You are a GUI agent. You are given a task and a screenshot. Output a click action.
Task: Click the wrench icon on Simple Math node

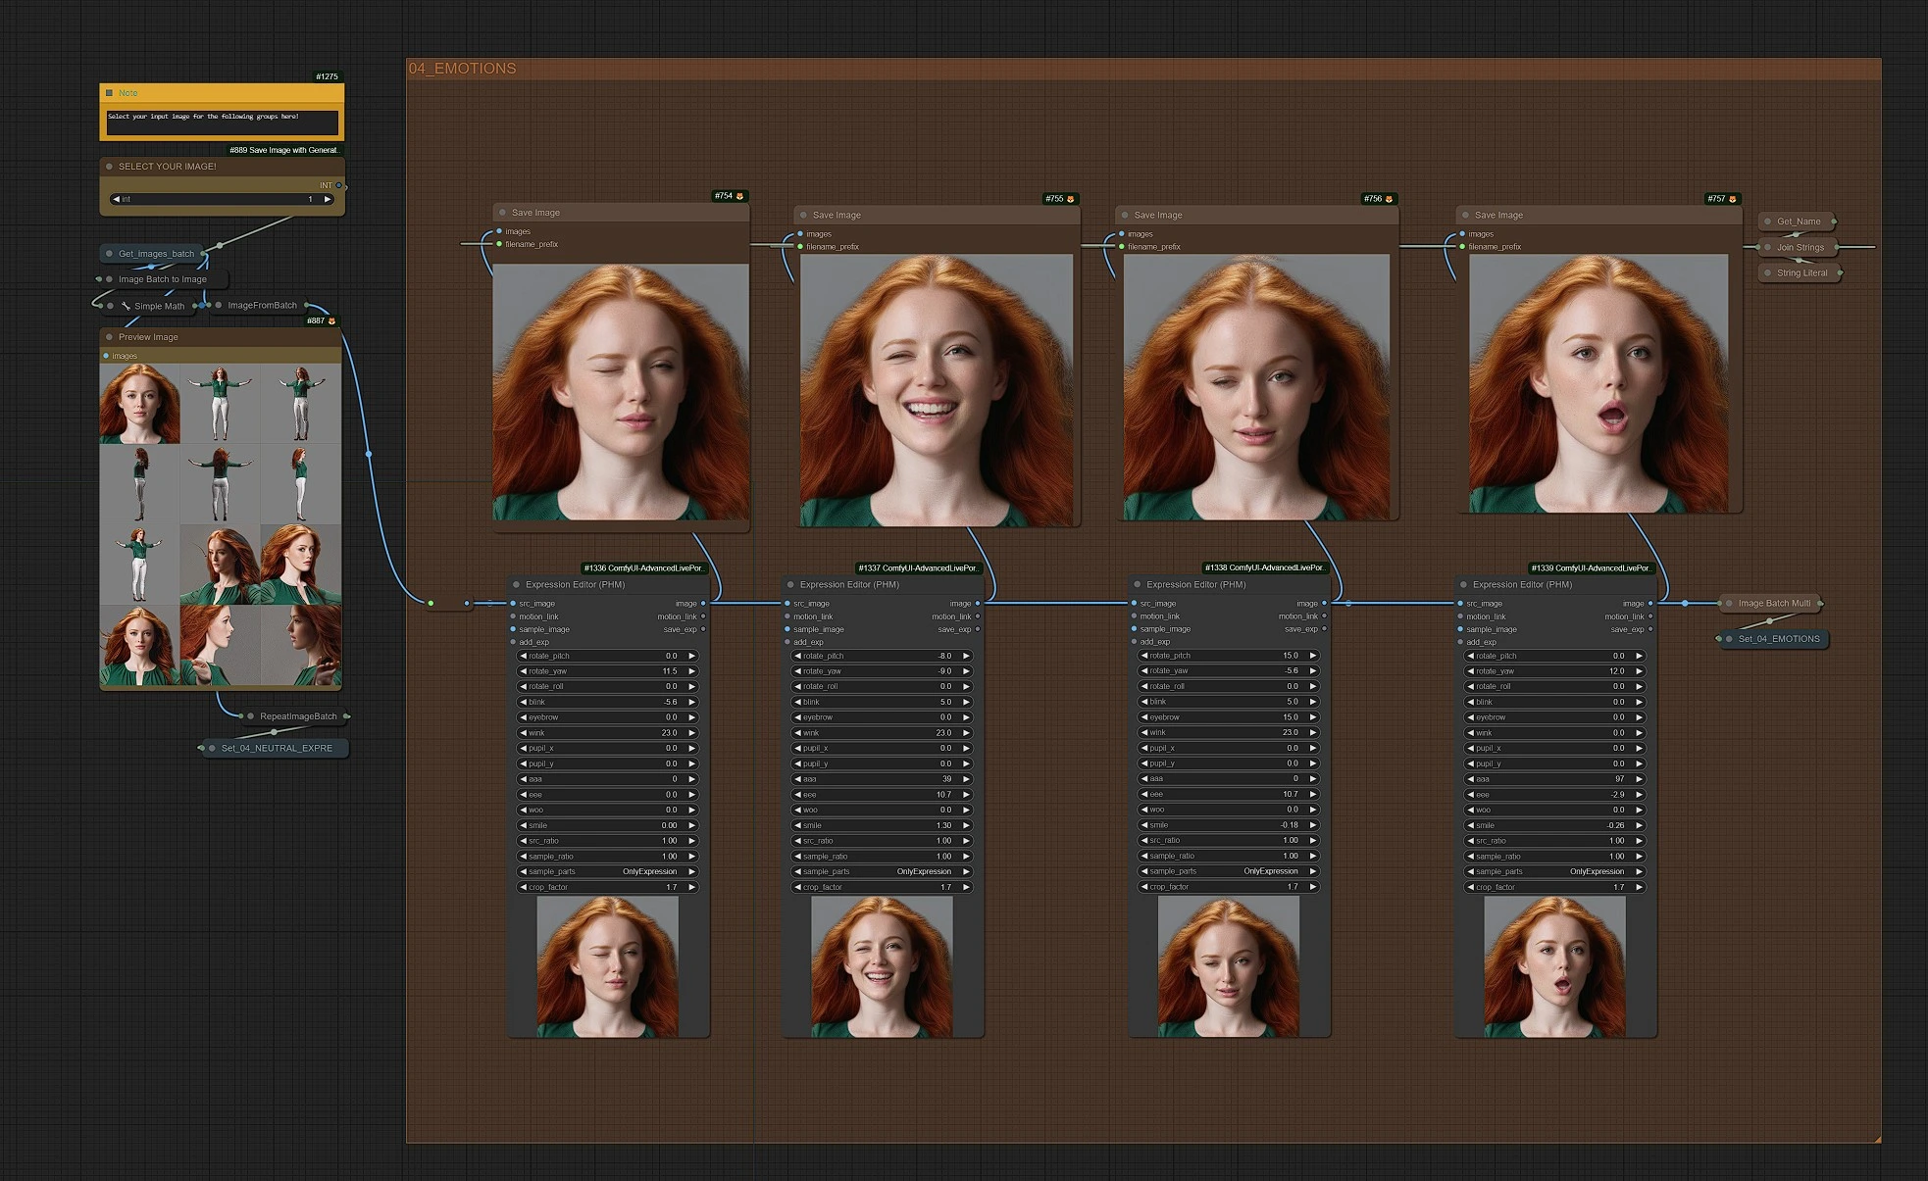coord(126,306)
